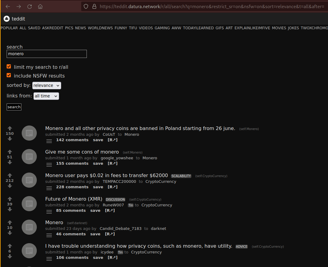Screen dimensions: 328x267
Task: Expand 'Future of Monero (XMR)' post text
Action: click(x=49, y=212)
